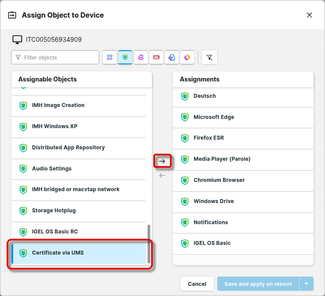Click right arrow to assign selected object

[x=162, y=161]
